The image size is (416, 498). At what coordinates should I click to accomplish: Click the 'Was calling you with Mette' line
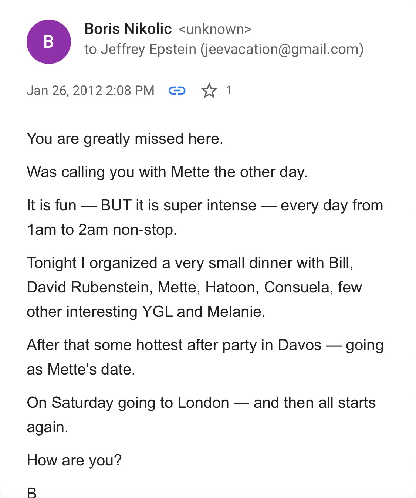coord(167,172)
